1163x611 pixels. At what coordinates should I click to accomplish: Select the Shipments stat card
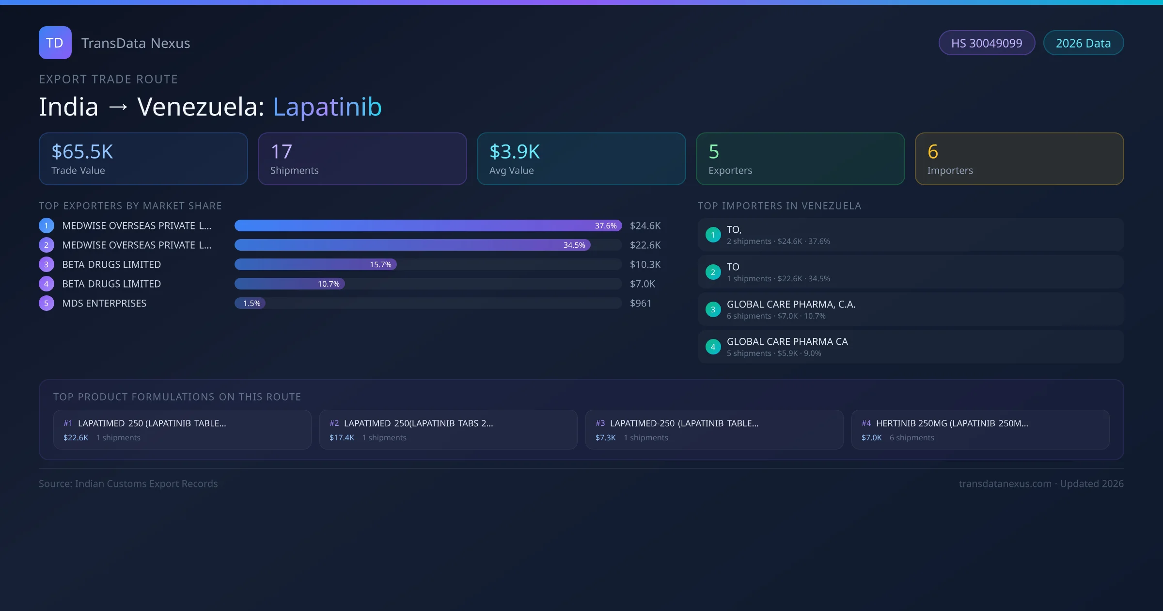pos(362,159)
